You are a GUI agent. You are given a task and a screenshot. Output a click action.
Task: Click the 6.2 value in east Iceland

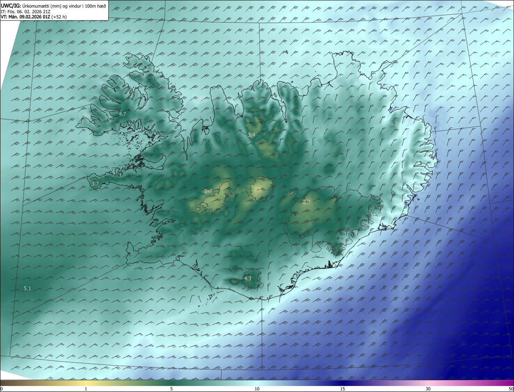point(394,124)
